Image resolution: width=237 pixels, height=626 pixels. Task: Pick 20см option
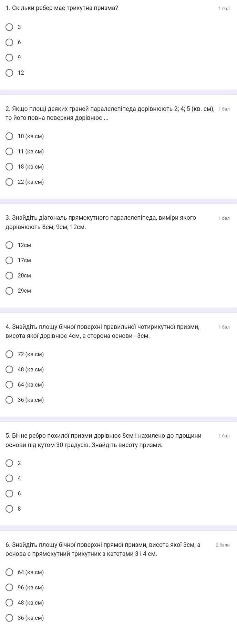click(10, 275)
